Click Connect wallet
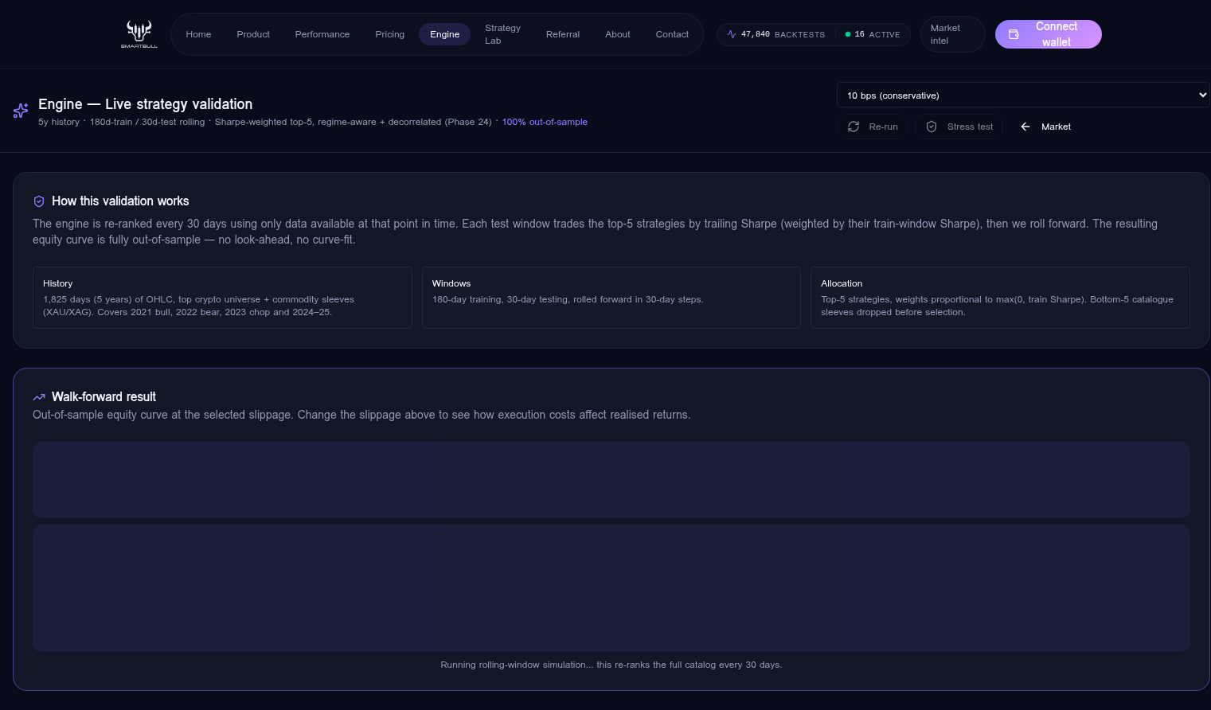Image resolution: width=1211 pixels, height=710 pixels. click(x=1049, y=34)
